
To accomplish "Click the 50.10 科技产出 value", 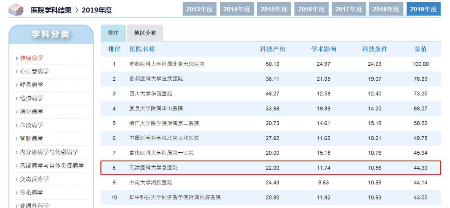I will point(273,64).
